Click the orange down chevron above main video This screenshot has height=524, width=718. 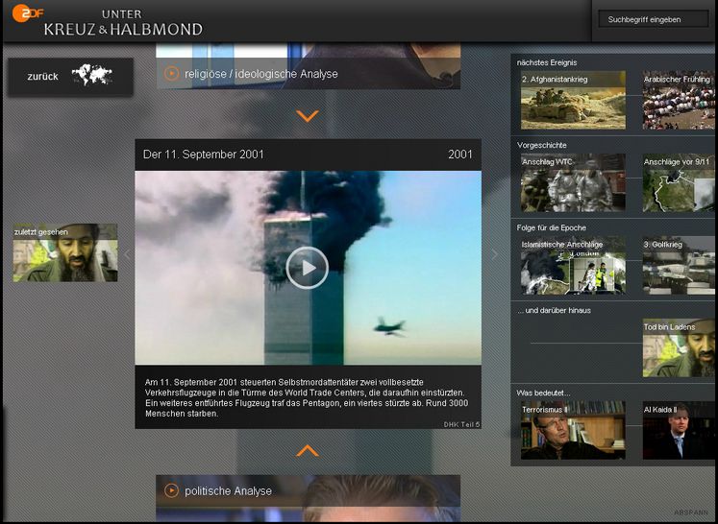308,116
